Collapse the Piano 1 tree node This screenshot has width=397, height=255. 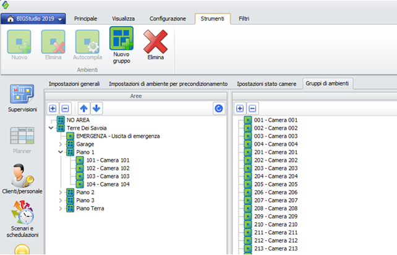coord(60,152)
